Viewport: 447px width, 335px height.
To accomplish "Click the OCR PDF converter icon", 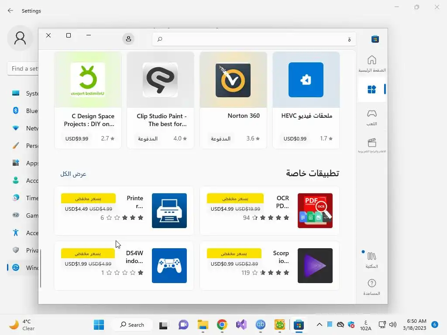I will pos(315,211).
